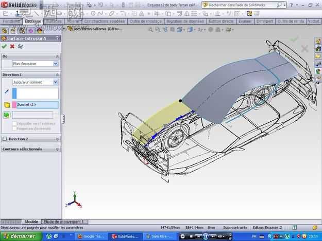Switch to the Fonctions tab
Image resolution: width=322 pixels, height=241 pixels.
point(11,21)
